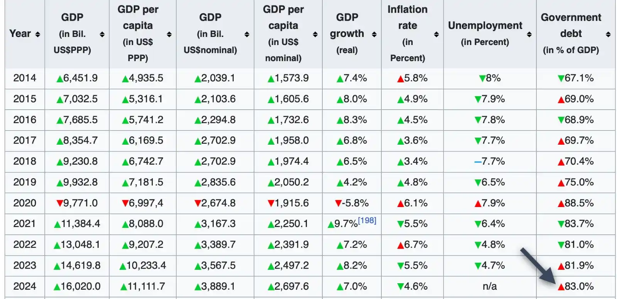Sort by GDP per capita PPP
This screenshot has width=617, height=299.
click(x=169, y=35)
